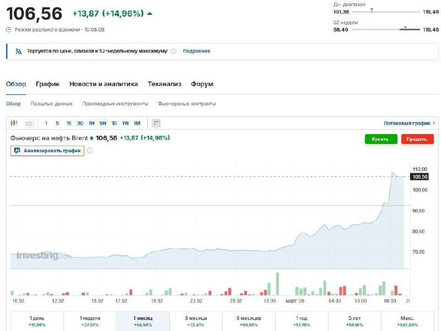Click the clock icon near real-time mode
The width and height of the screenshot is (441, 331).
8,29
